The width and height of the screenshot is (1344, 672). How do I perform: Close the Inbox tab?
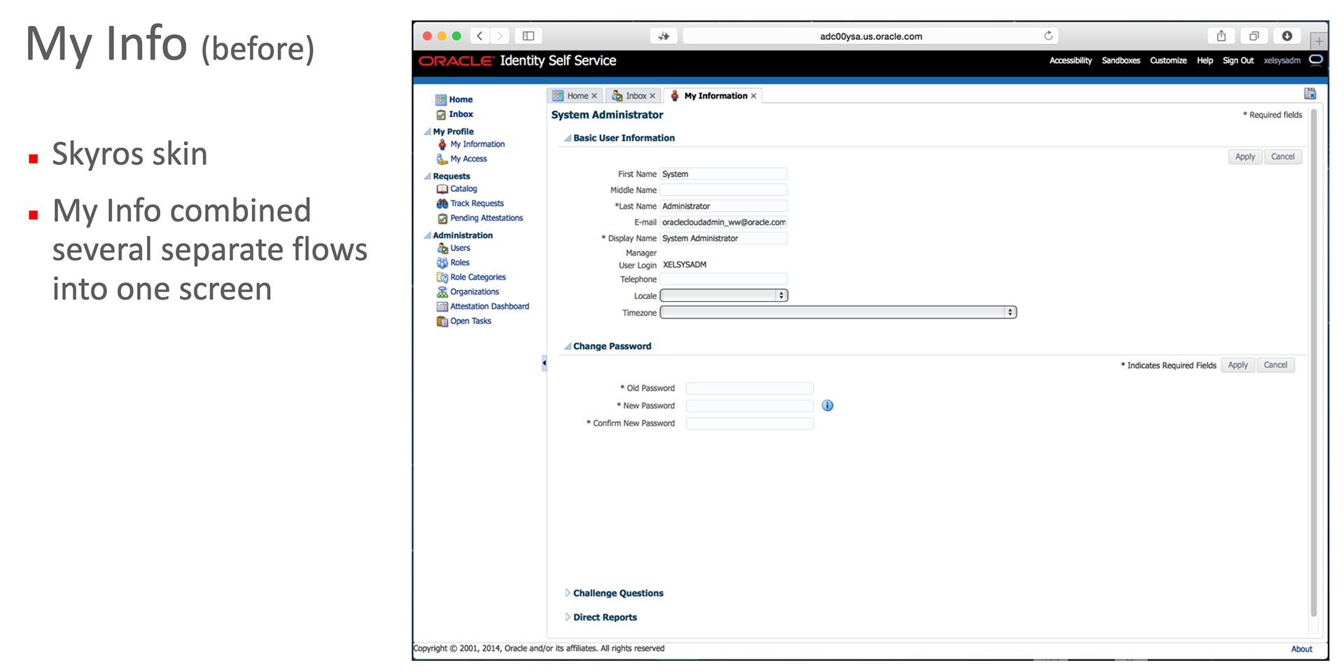[652, 96]
